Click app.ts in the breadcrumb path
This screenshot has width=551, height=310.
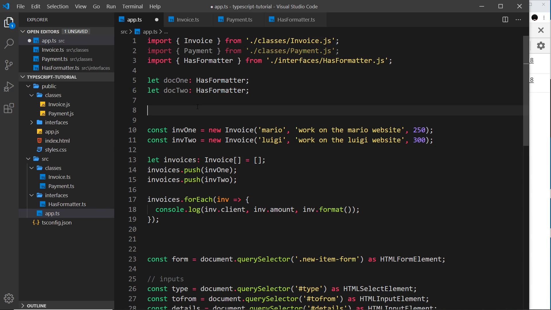150,32
